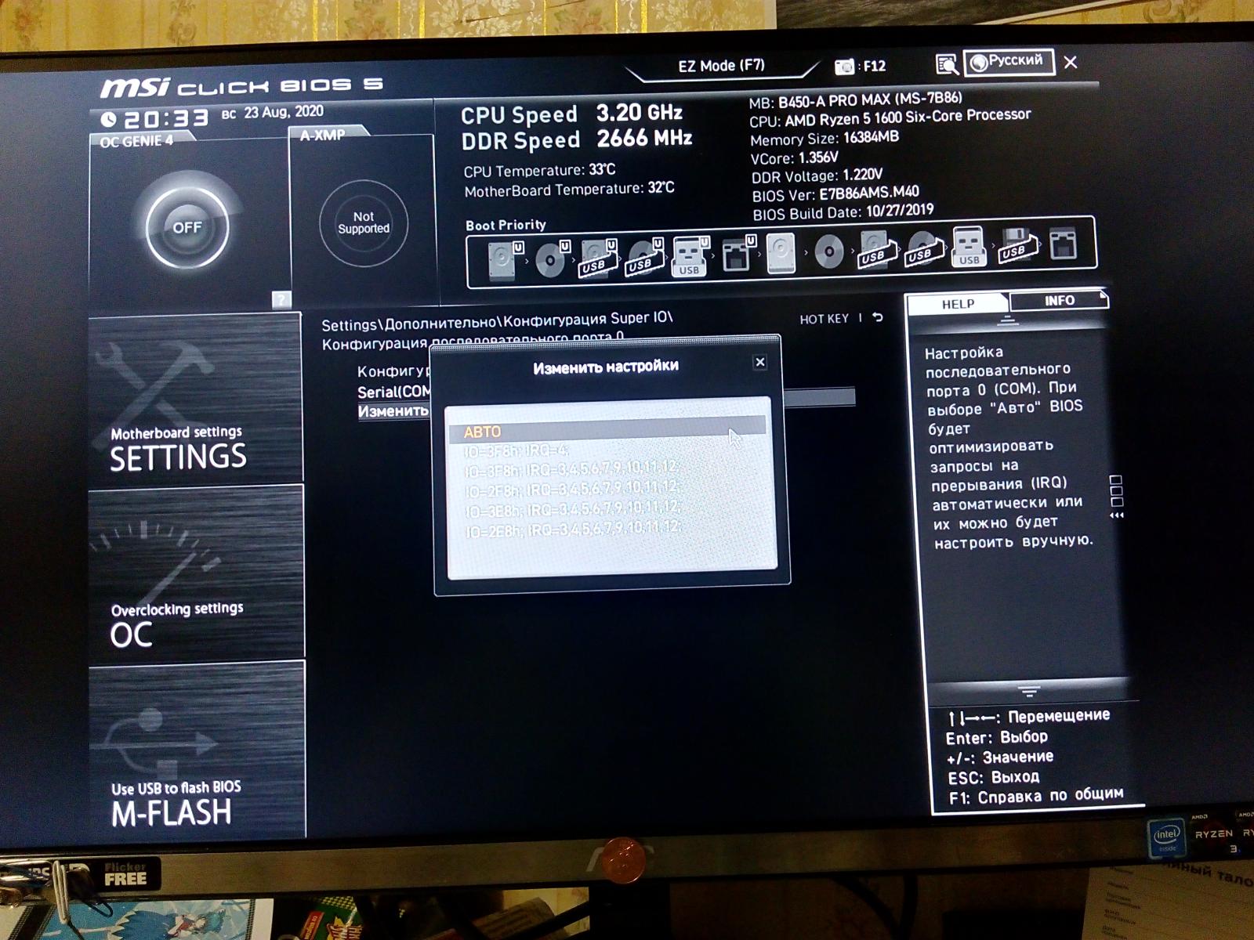Image resolution: width=1254 pixels, height=940 pixels.
Task: Click the CPU Temperature 33°C reading
Action: 539,171
